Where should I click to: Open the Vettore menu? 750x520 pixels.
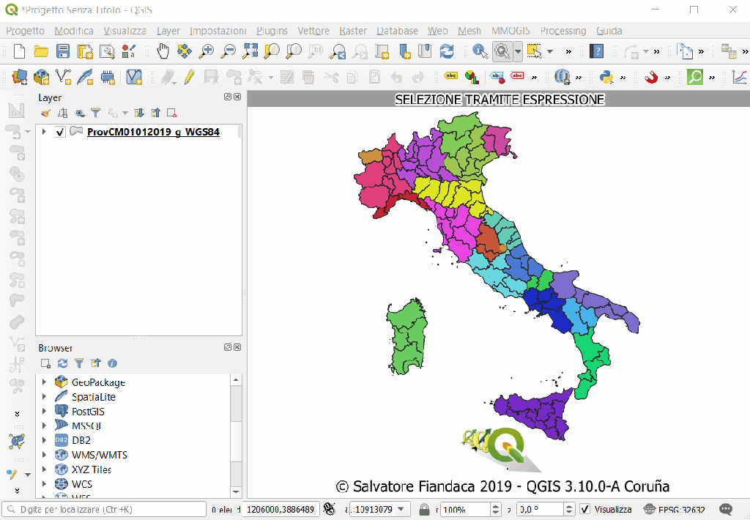click(x=313, y=31)
